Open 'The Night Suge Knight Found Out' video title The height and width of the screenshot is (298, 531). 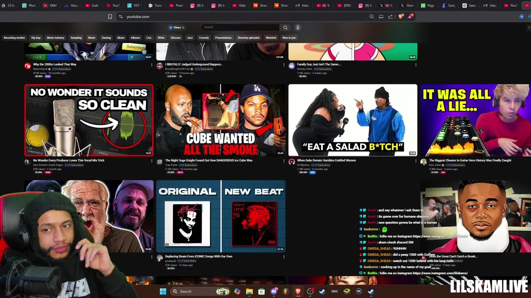(x=209, y=160)
